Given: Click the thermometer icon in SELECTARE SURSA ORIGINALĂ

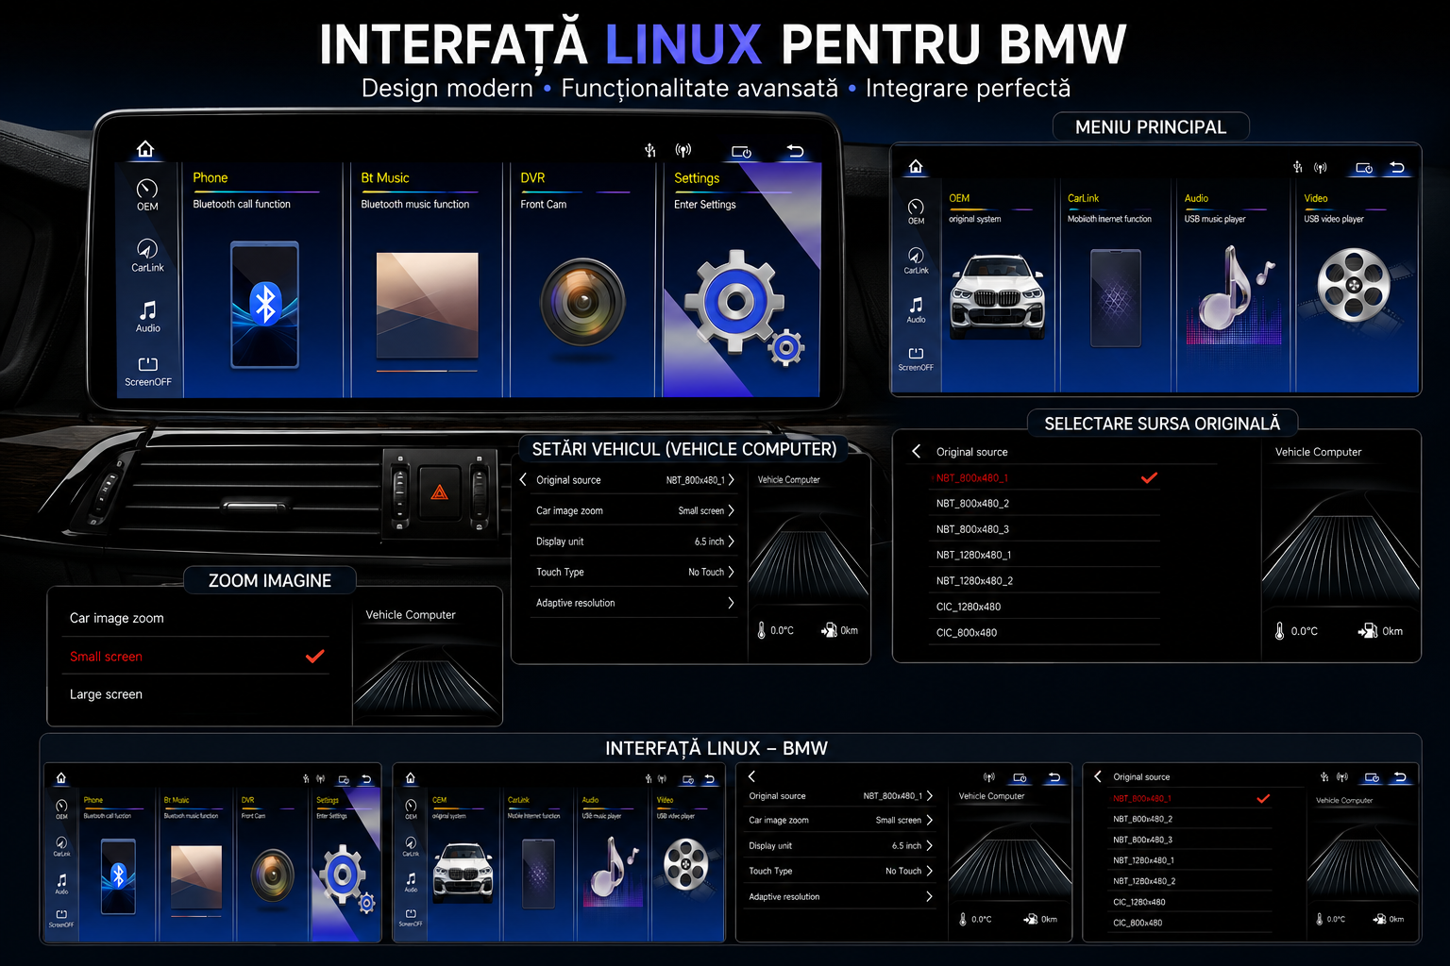Looking at the screenshot, I should tap(1280, 631).
